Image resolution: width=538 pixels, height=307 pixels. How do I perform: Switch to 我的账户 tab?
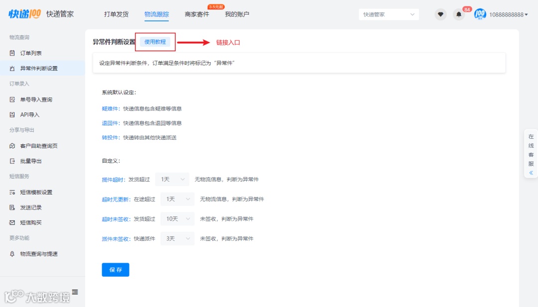237,14
